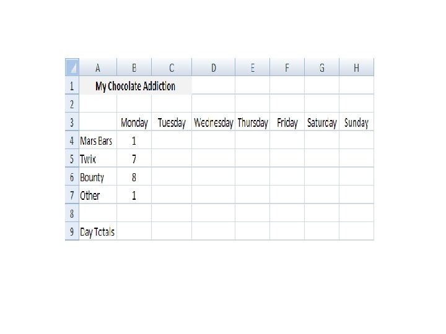Screen dimensions: 446x334
Task: Click the Other label cell
Action: coord(98,195)
